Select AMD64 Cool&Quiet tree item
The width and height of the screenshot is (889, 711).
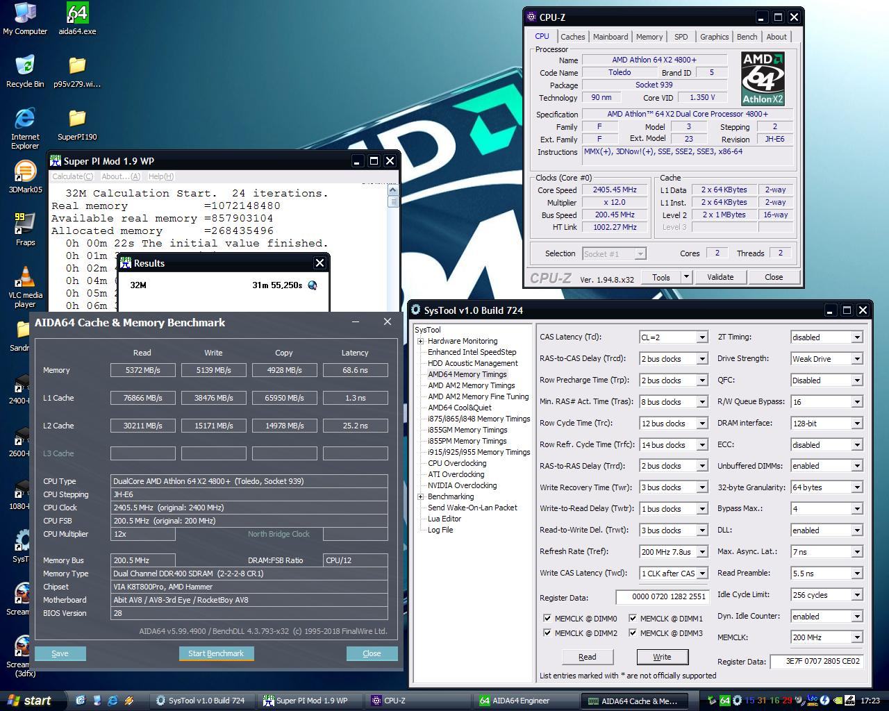click(460, 408)
